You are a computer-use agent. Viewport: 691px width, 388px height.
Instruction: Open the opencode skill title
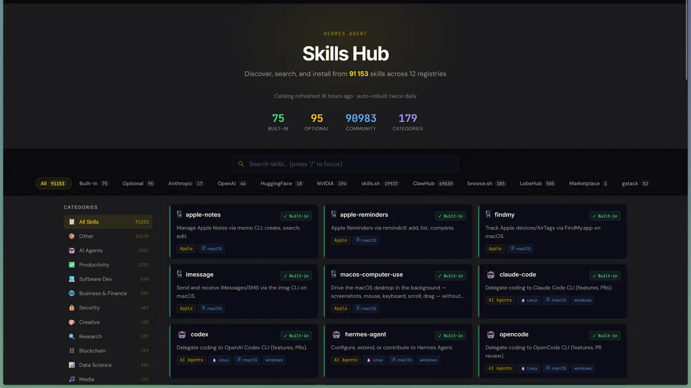514,334
